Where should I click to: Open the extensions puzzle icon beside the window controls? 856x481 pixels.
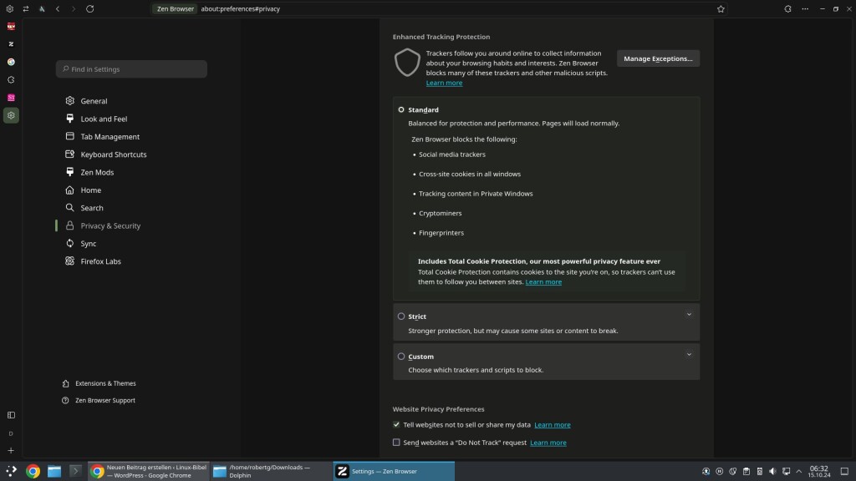pyautogui.click(x=787, y=8)
